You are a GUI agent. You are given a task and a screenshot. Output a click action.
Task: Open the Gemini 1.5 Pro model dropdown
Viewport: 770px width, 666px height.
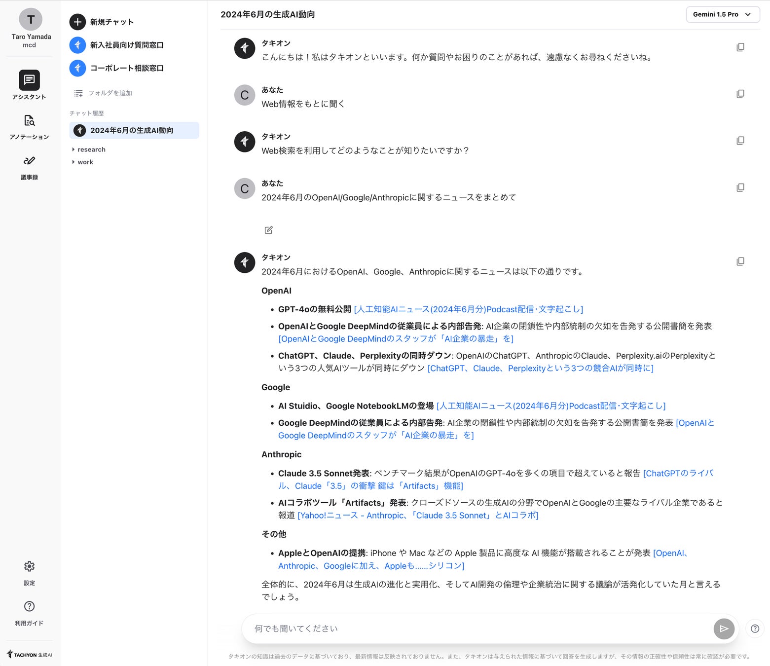point(722,14)
